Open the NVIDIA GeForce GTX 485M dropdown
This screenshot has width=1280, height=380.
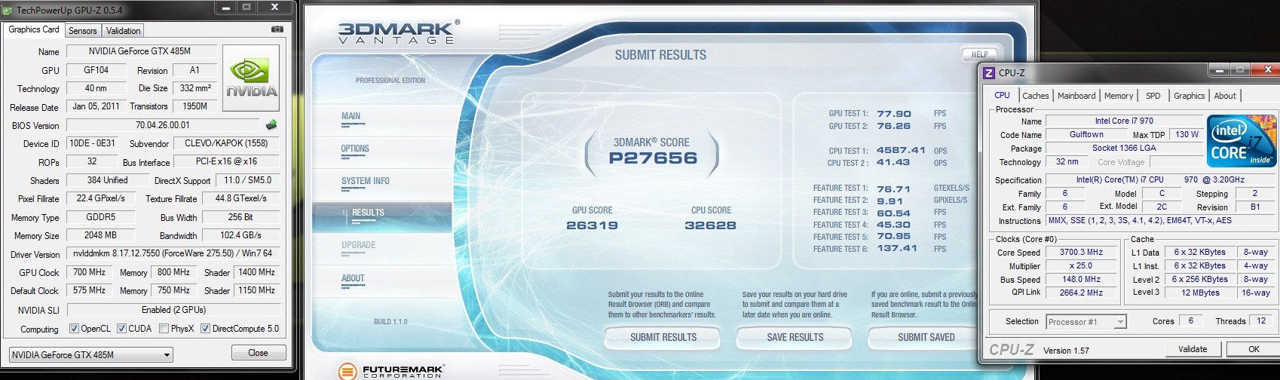pyautogui.click(x=90, y=354)
